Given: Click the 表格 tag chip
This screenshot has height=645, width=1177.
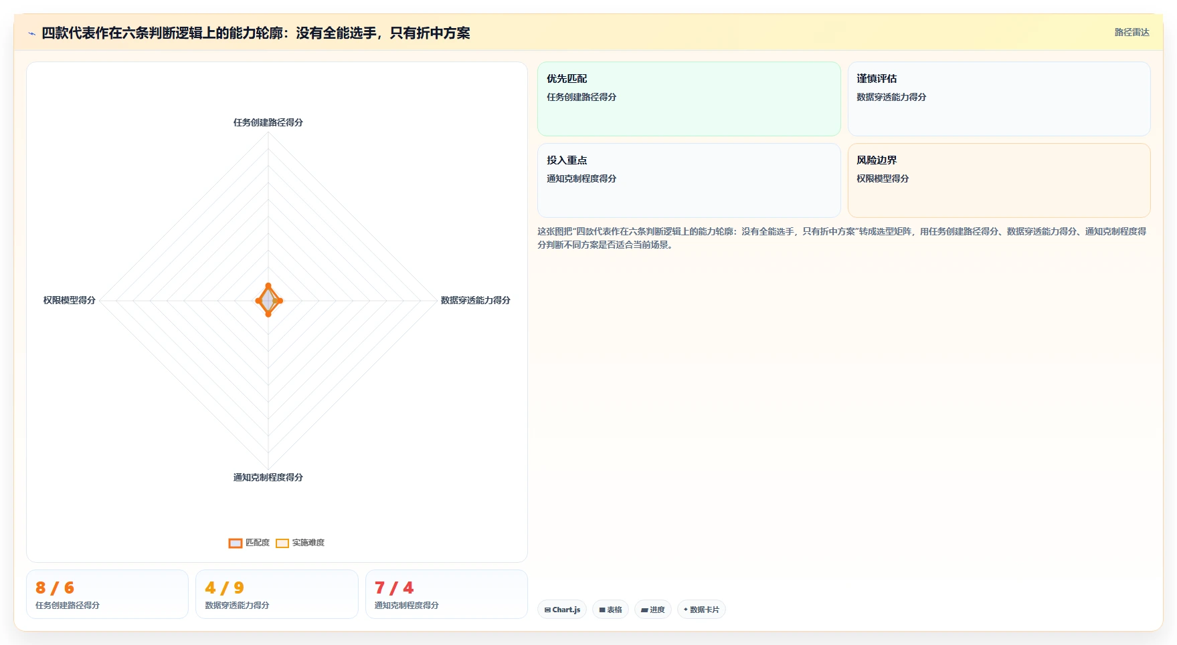Looking at the screenshot, I should 610,610.
